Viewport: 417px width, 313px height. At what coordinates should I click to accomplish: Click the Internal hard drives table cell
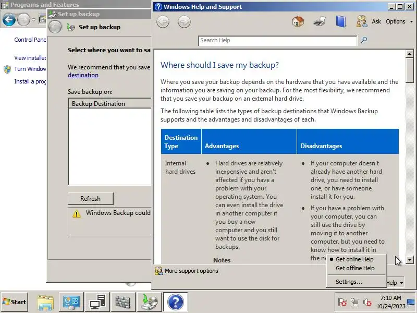pyautogui.click(x=180, y=167)
